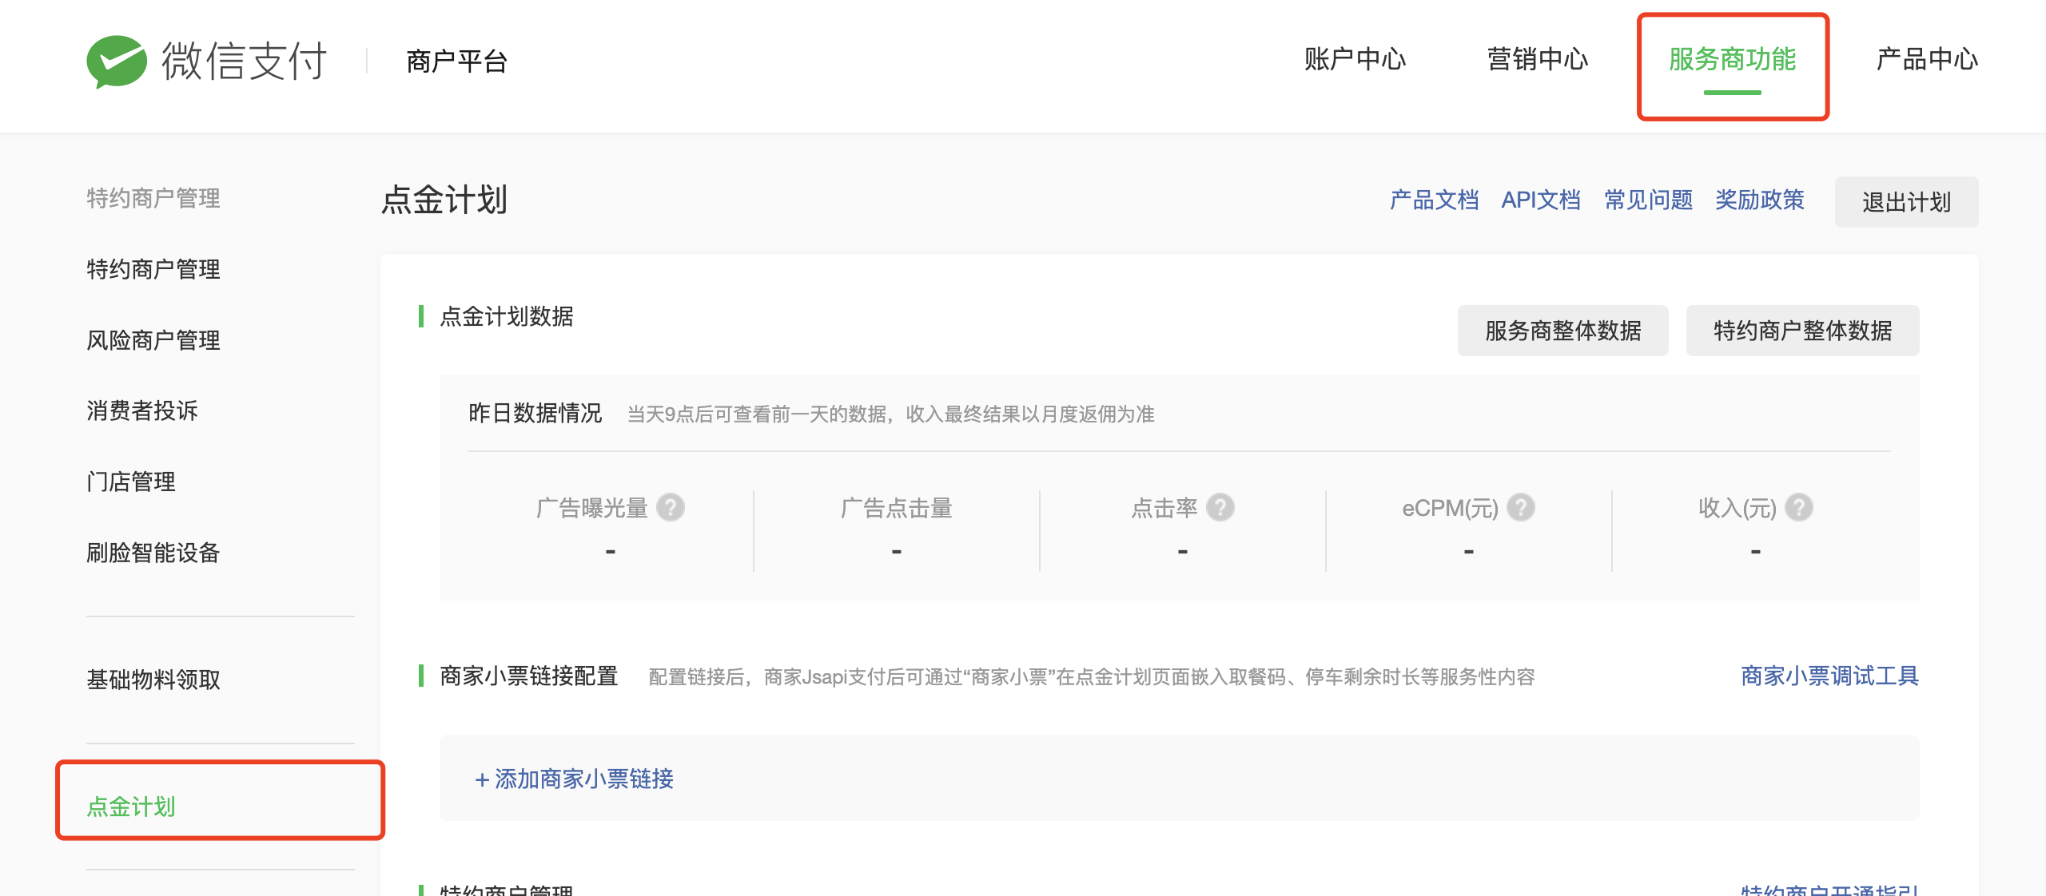This screenshot has width=2046, height=896.
Task: Go to 产品中心 in top navigation
Action: point(1927,60)
